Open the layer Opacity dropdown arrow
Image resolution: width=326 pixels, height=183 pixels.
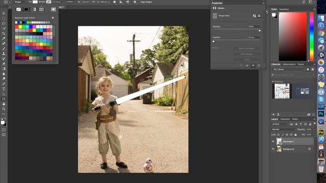pos(314,129)
